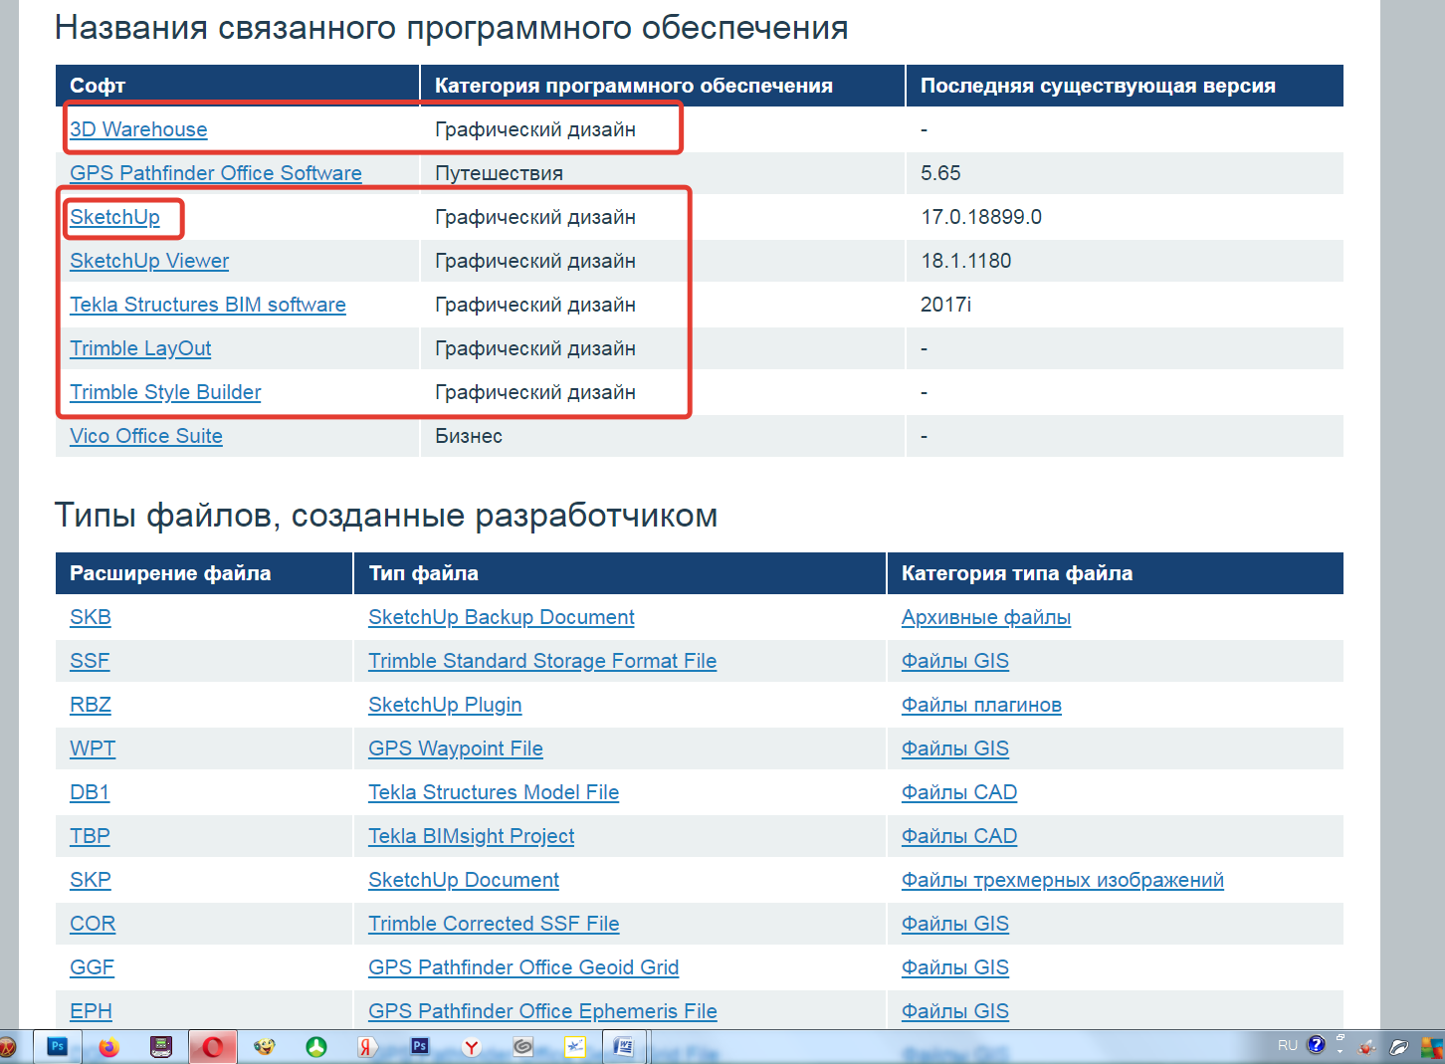This screenshot has width=1445, height=1064.
Task: Click Графический дизайн in 3D Warehouse row
Action: point(535,129)
